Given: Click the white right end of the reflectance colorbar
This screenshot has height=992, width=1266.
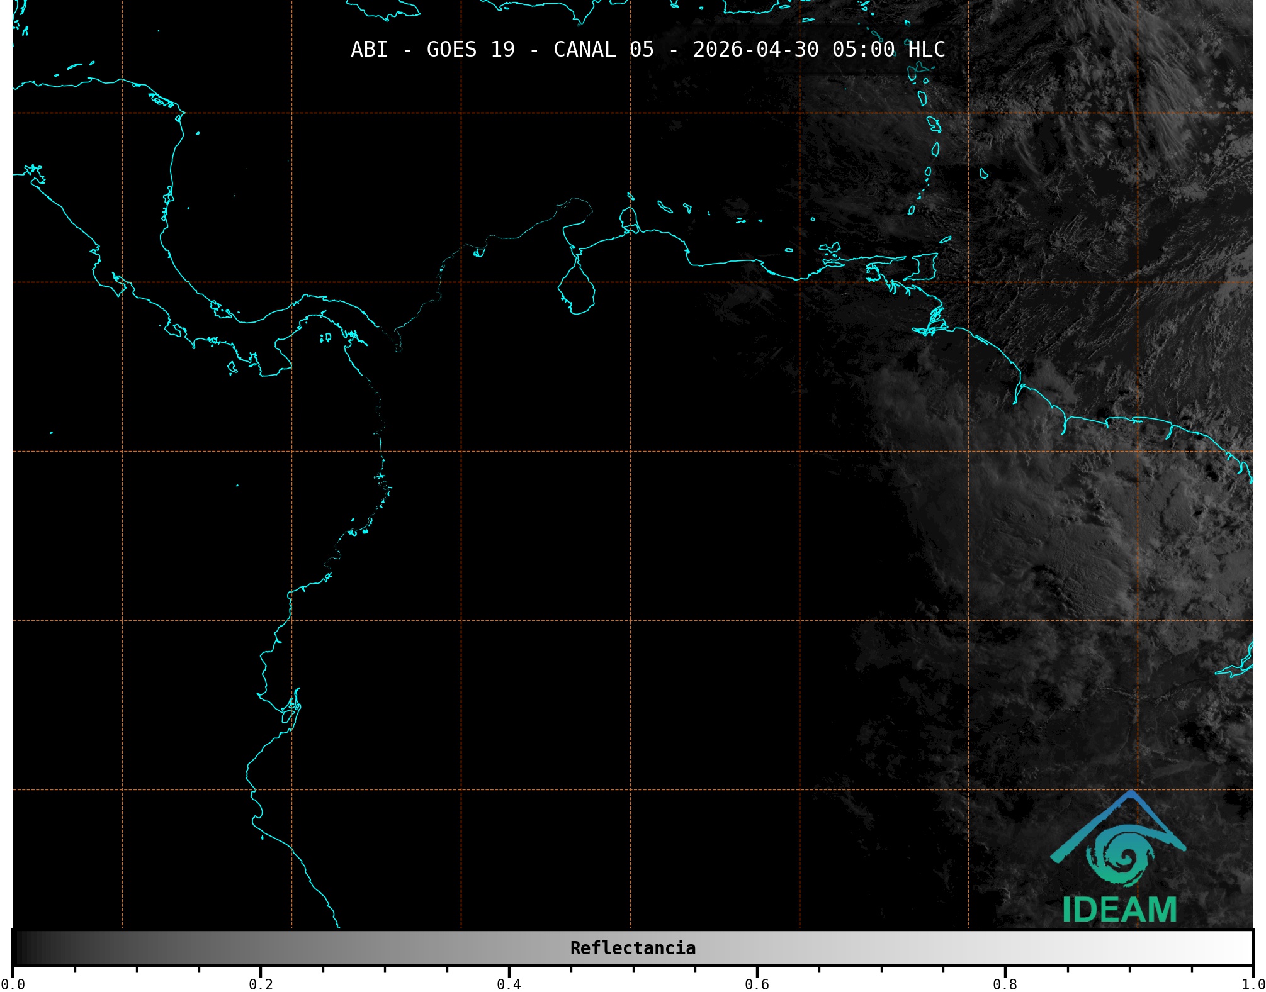Looking at the screenshot, I should pos(1243,948).
